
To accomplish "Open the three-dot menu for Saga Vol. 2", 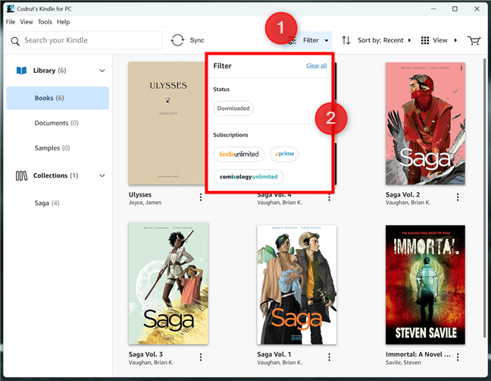I will (x=458, y=197).
